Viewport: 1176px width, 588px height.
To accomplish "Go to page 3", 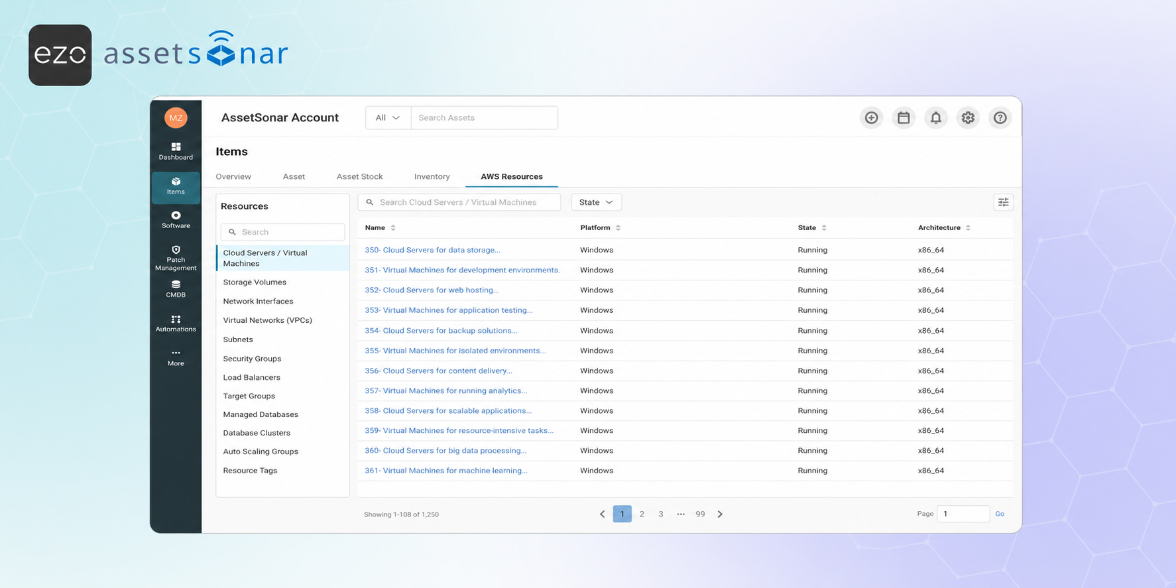I will click(x=661, y=514).
